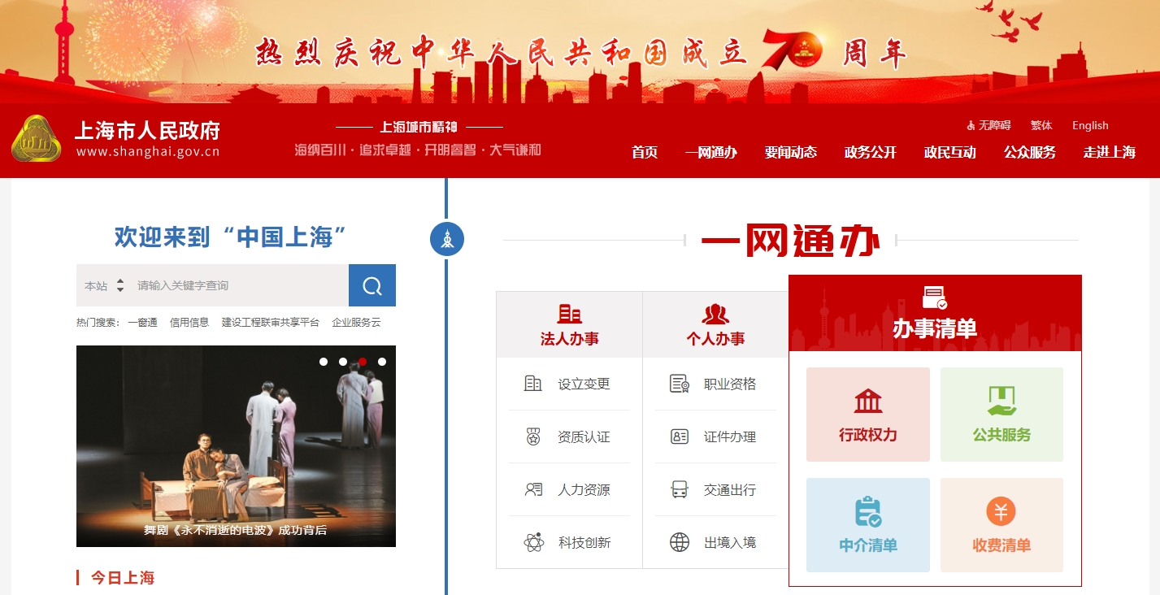Open the red 行政权力 panel icon

coord(867,400)
